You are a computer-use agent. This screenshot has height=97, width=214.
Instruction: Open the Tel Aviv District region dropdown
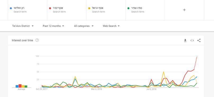point(23,26)
